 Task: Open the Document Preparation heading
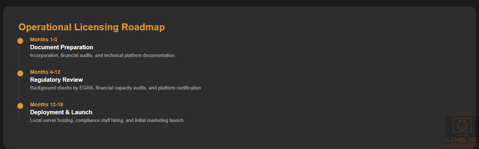(x=62, y=47)
